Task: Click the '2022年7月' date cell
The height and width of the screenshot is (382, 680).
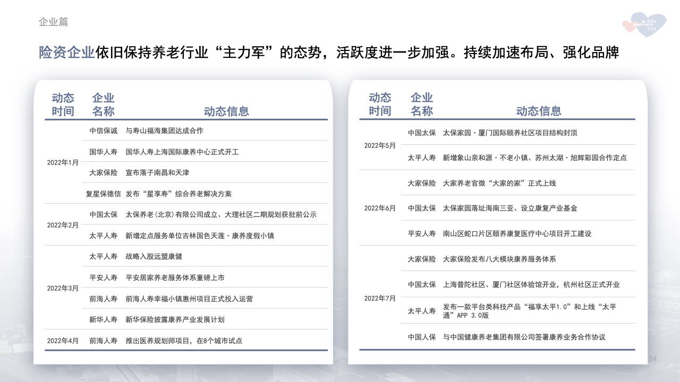Action: (x=380, y=298)
